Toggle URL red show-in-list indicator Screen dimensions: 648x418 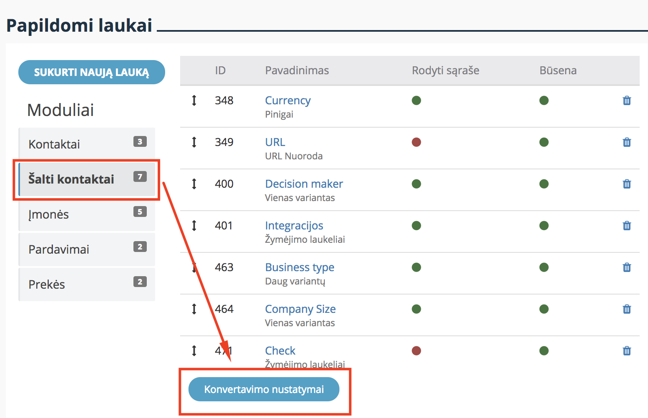click(416, 142)
